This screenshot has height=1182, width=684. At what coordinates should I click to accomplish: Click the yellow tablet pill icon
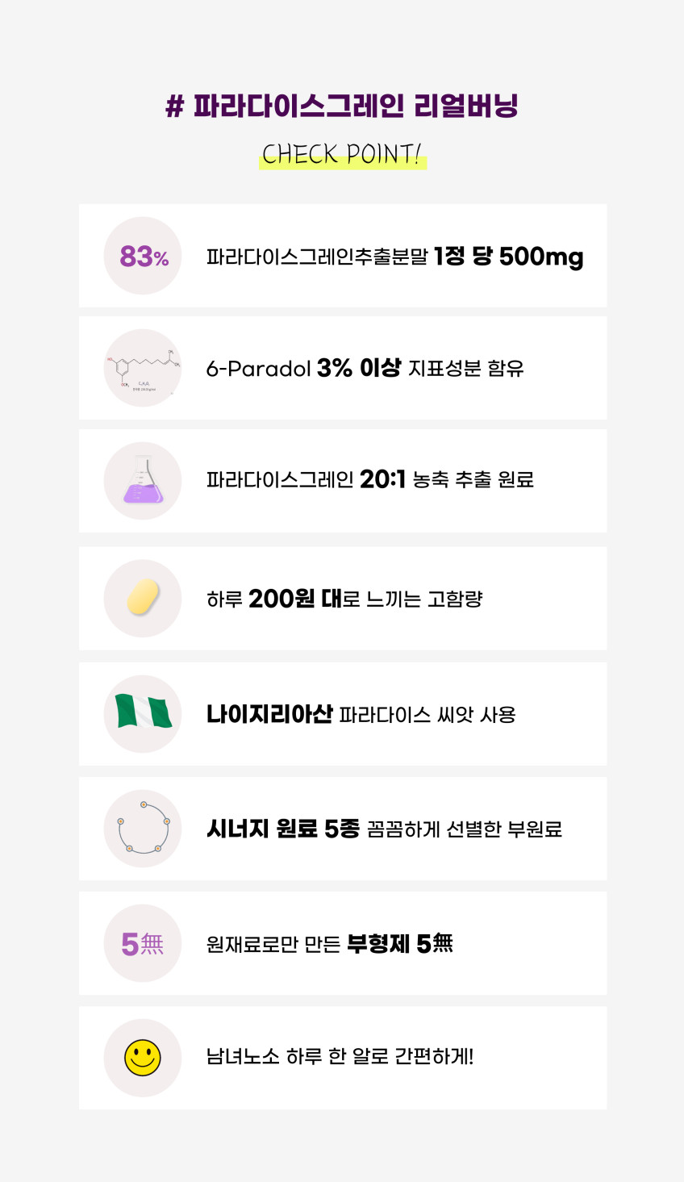pos(143,598)
